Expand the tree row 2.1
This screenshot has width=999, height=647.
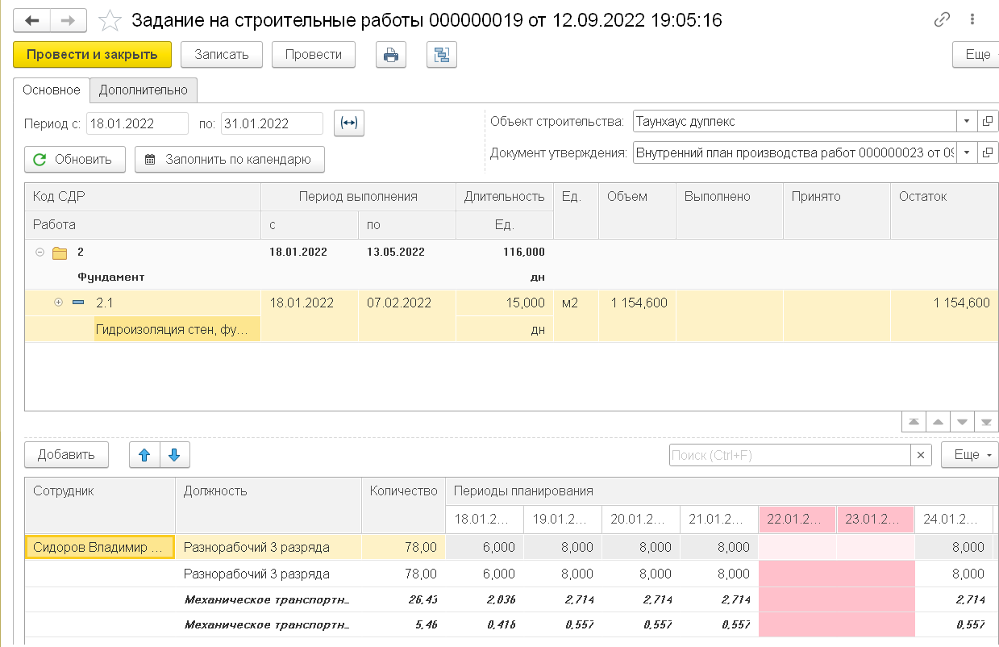(58, 303)
